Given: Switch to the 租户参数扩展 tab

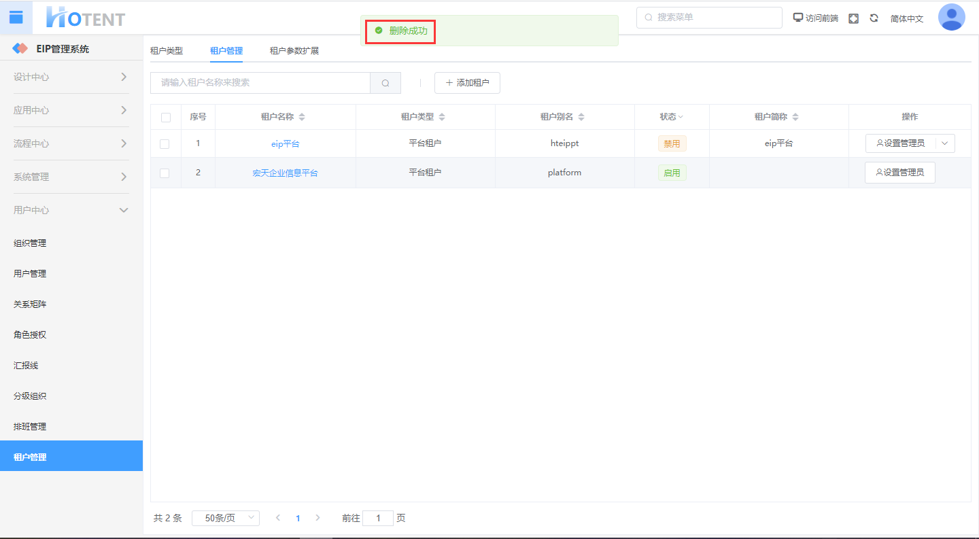Looking at the screenshot, I should (x=294, y=51).
